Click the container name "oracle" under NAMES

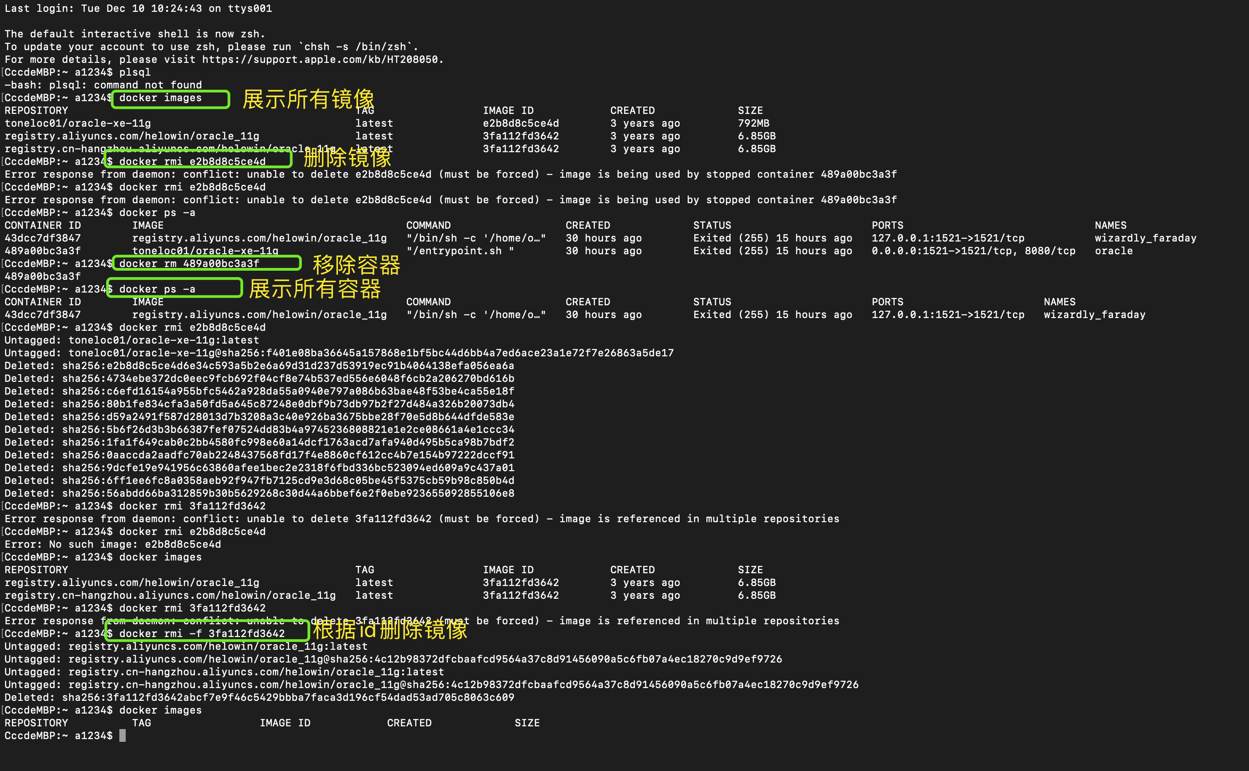point(1113,250)
